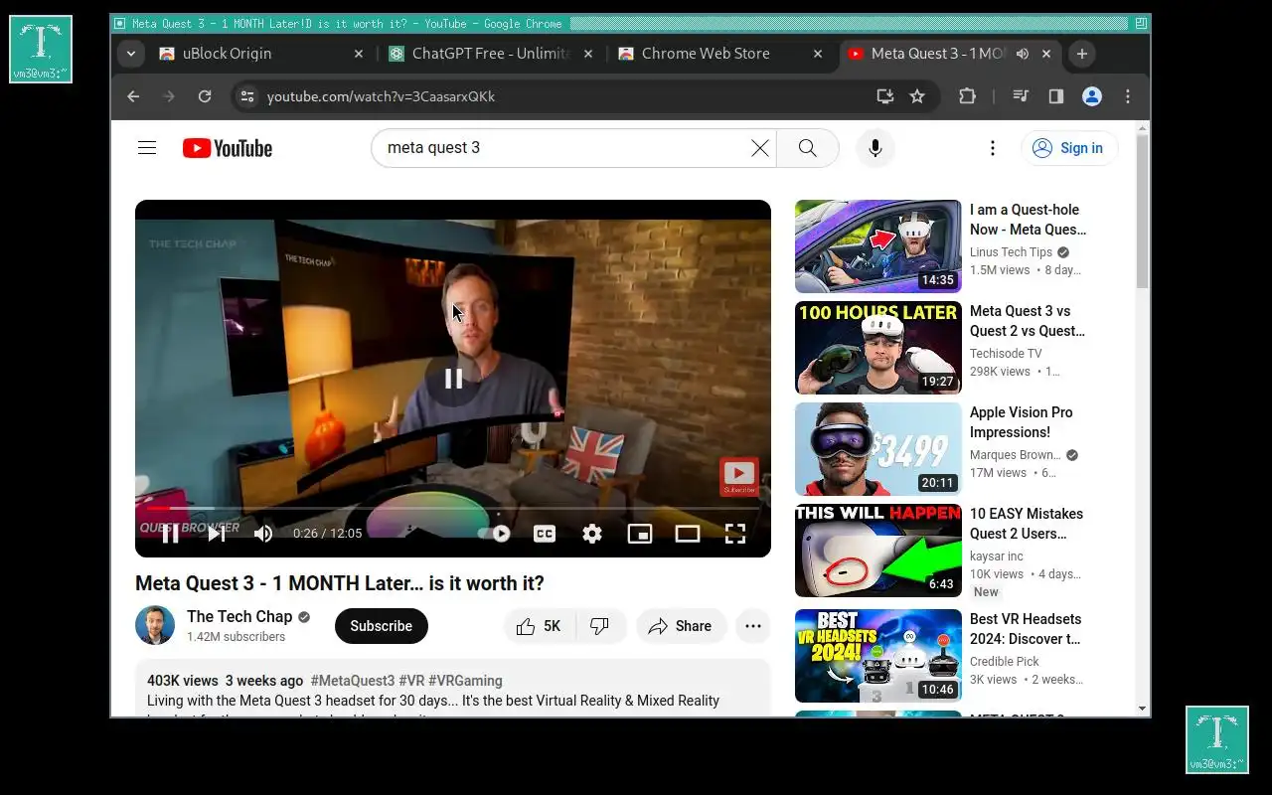Click the Subscribe watermark in video

pos(739,477)
